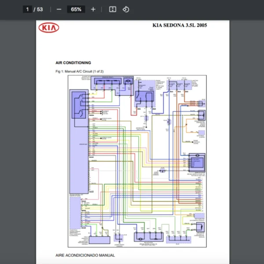
Task: Click the small component box at diagram top right
Action: pyautogui.click(x=201, y=103)
